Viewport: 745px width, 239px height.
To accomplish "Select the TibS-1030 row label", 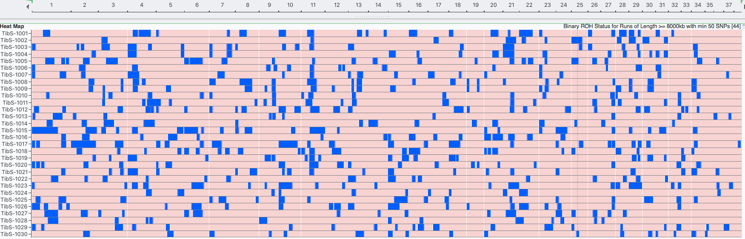I will point(15,234).
